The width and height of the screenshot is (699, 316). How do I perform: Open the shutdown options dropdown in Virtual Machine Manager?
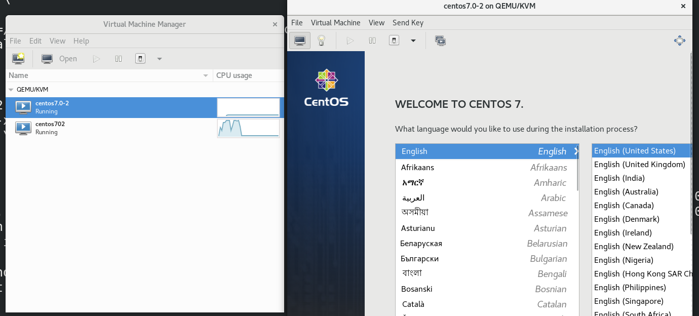pyautogui.click(x=160, y=59)
